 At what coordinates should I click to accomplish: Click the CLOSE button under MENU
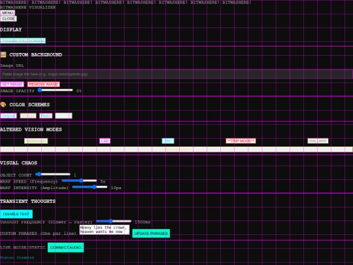click(x=8, y=19)
